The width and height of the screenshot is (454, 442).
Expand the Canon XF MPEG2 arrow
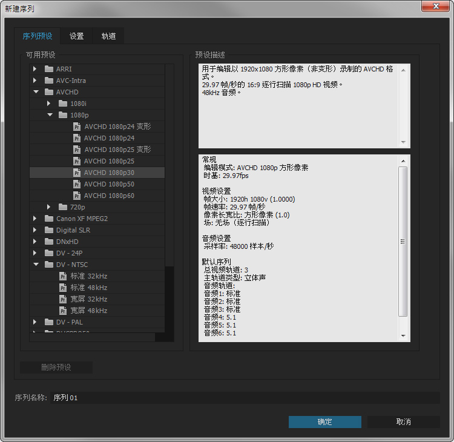[x=35, y=219]
